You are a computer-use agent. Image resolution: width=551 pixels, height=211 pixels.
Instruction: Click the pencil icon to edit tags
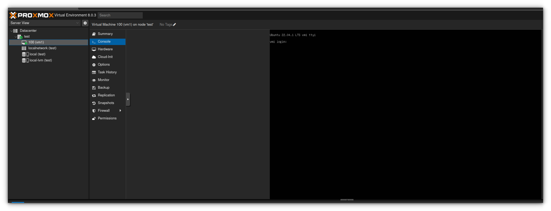pos(175,25)
